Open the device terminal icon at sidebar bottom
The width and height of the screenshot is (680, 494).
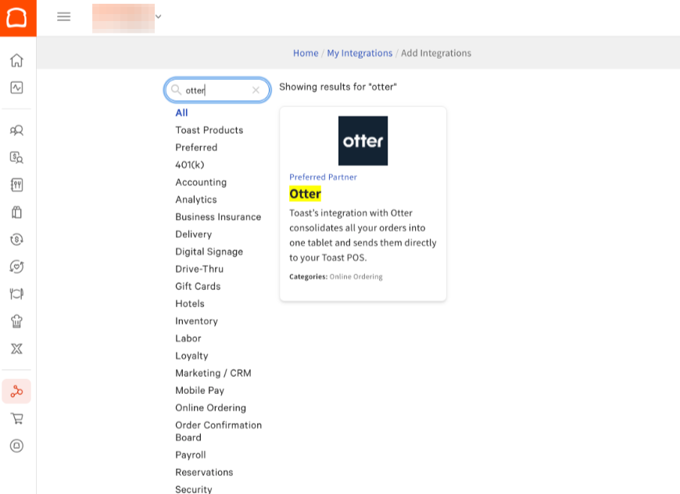(x=16, y=446)
